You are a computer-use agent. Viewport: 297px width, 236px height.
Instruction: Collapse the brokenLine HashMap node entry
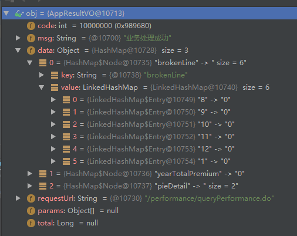(x=30, y=63)
